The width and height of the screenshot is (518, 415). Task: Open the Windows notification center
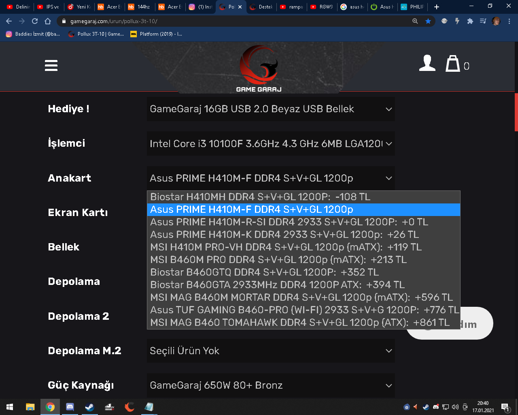point(505,407)
